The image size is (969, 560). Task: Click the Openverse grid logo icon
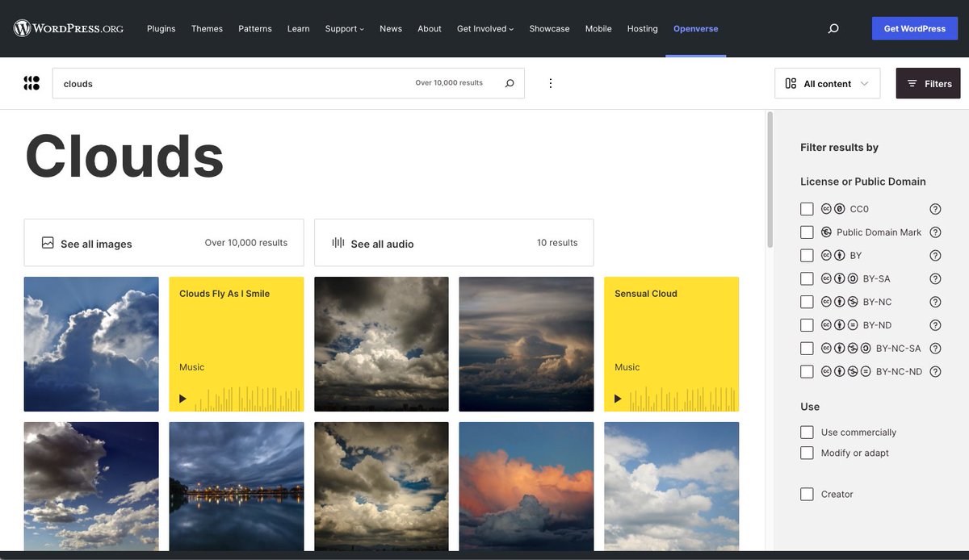pos(31,81)
